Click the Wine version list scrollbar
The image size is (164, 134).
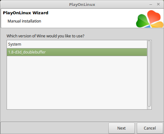point(149,74)
